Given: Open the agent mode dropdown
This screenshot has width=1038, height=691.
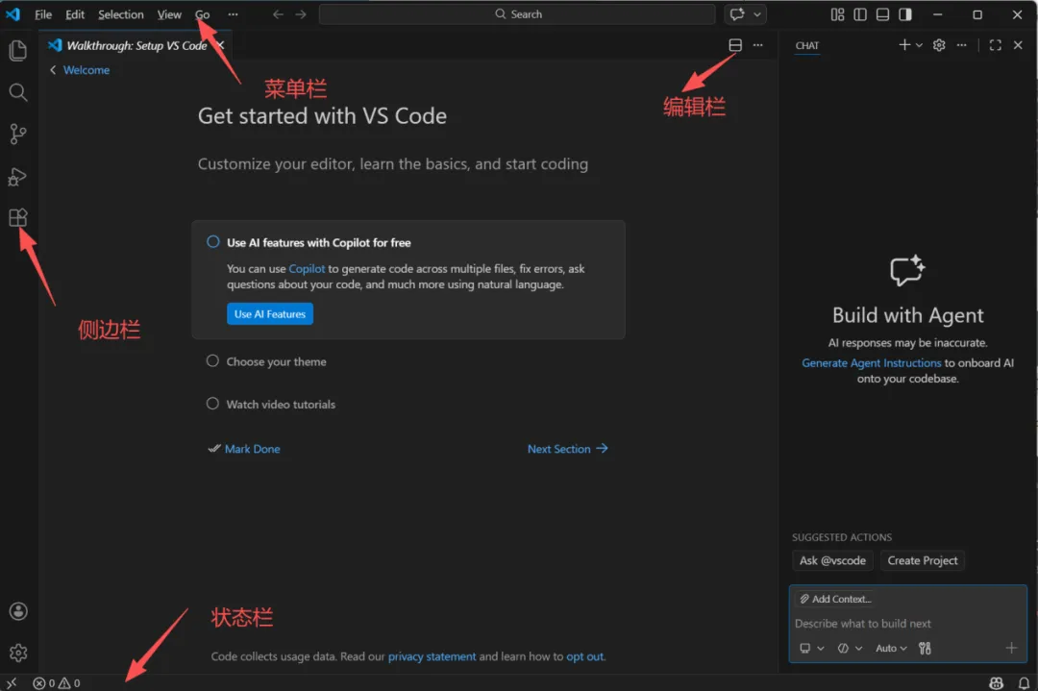Looking at the screenshot, I should pos(850,648).
